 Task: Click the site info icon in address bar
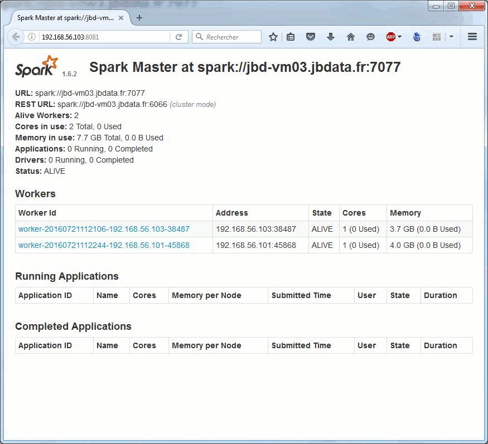[x=32, y=37]
